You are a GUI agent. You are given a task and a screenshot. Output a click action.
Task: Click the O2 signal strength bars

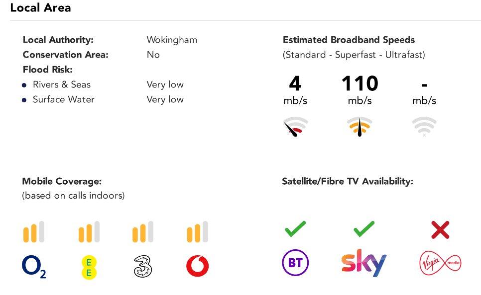[34, 232]
